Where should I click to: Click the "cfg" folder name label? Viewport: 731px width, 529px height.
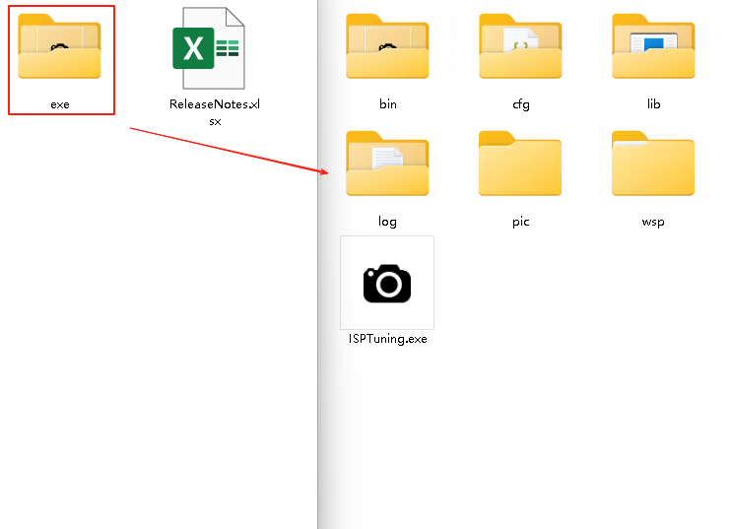[x=521, y=104]
